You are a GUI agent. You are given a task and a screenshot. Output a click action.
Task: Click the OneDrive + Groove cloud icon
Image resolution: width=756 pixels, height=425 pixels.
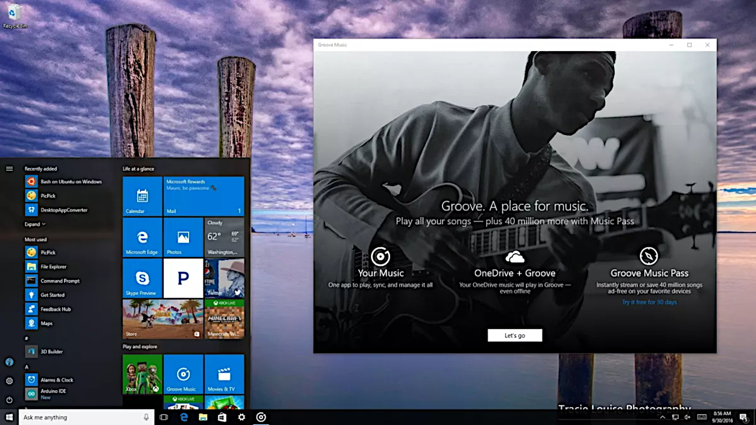coord(515,256)
